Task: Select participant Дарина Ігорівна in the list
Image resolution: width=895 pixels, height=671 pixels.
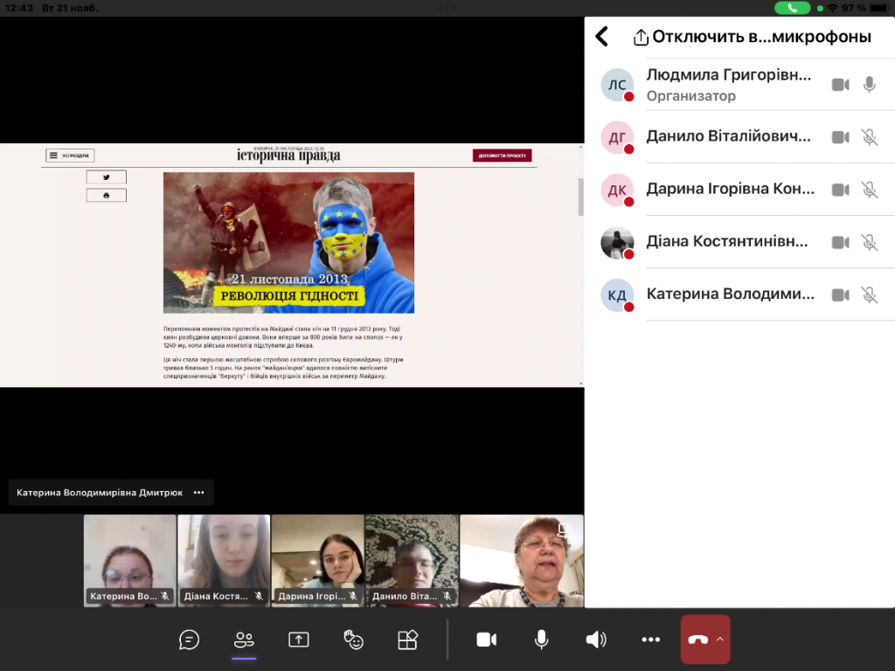Action: 729,189
